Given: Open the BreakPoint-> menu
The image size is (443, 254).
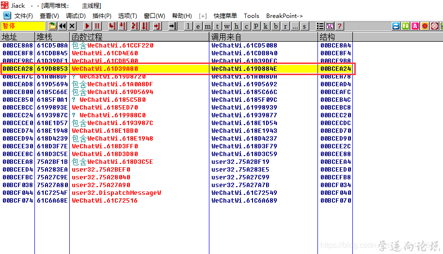Looking at the screenshot, I should pos(284,16).
